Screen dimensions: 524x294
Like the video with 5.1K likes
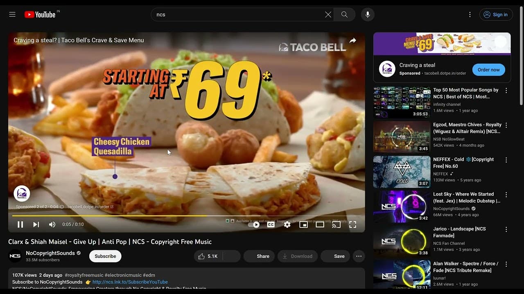coord(208,256)
